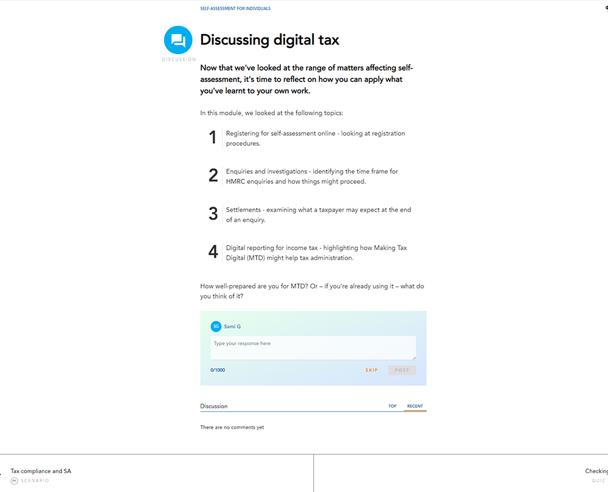Open the Self-Assessment for Individuals breadcrumb
This screenshot has width=608, height=492.
click(235, 9)
